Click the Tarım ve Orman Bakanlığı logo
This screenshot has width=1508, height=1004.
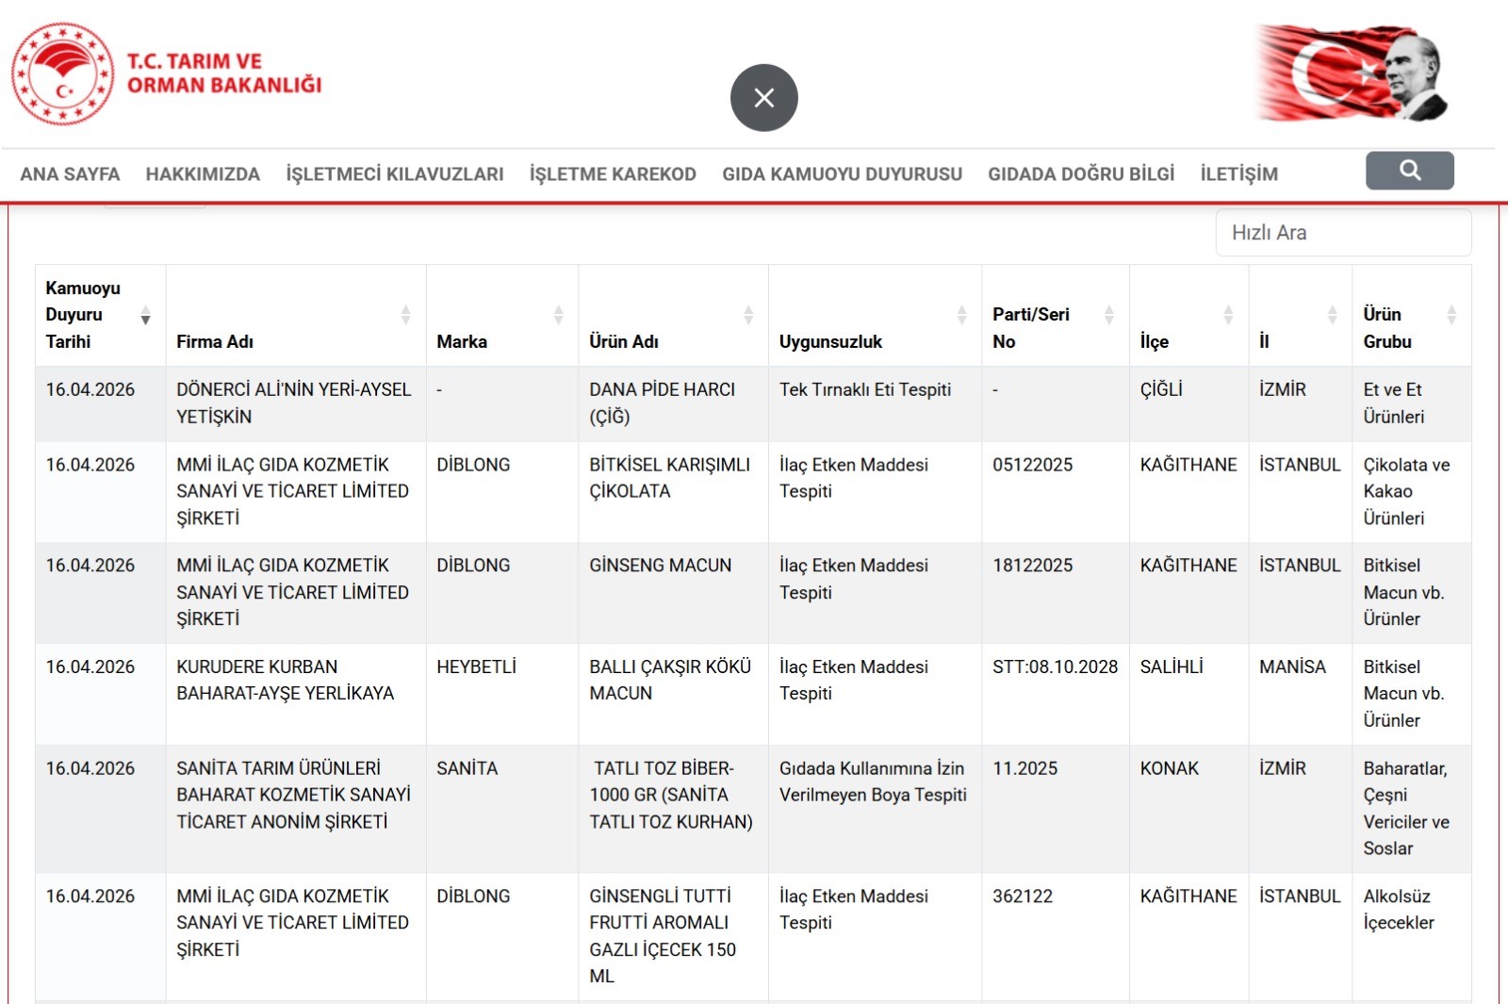[x=168, y=74]
